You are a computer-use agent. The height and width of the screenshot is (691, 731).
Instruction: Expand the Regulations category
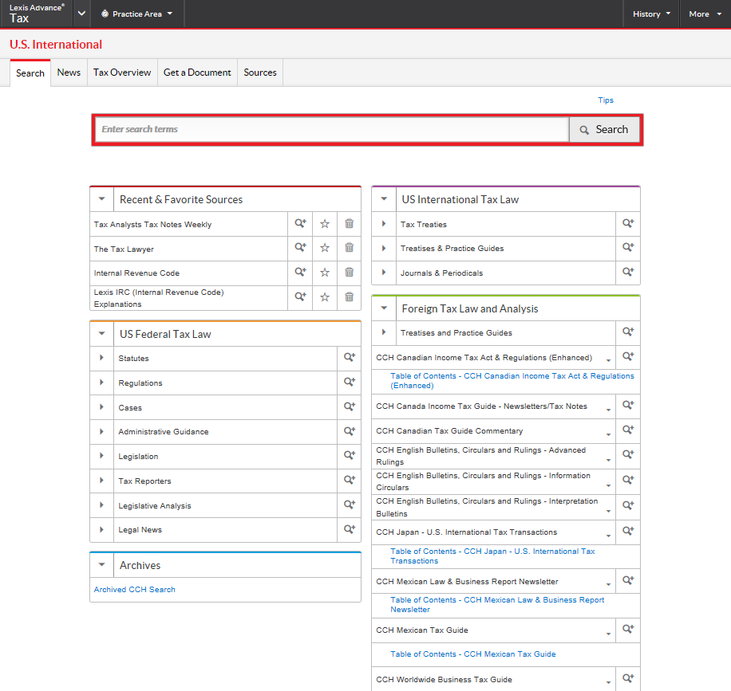point(101,383)
